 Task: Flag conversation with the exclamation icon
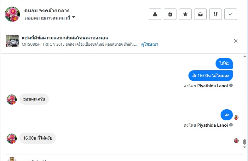(216, 14)
